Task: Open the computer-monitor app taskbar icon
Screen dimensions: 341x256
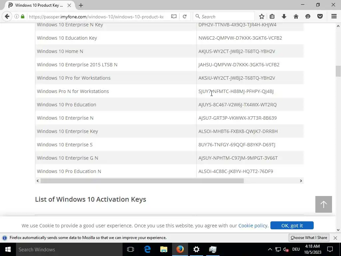Action: [212, 249]
